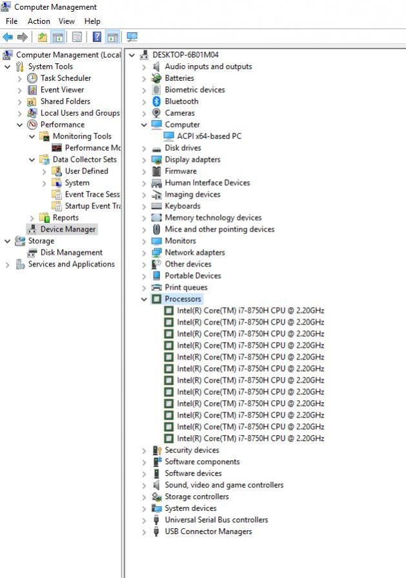Select the first Intel Core i7-8750H processor entry
The height and width of the screenshot is (578, 406).
(250, 311)
